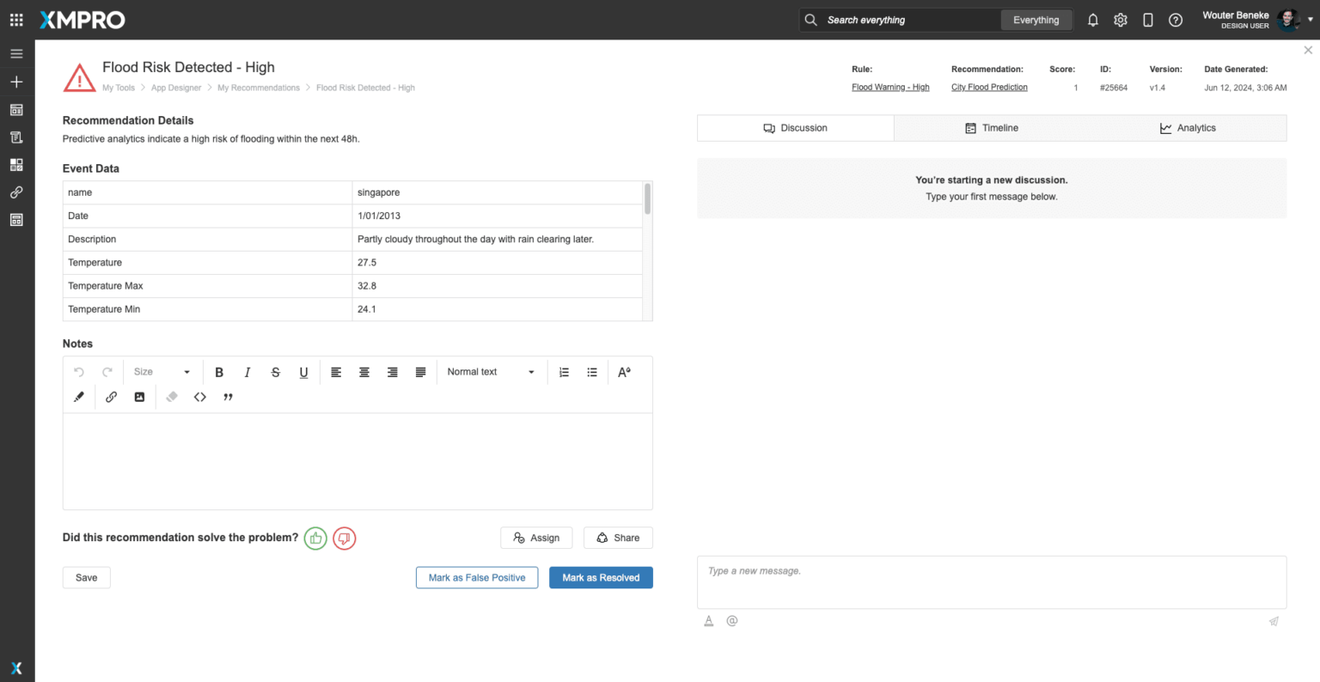This screenshot has height=682, width=1320.
Task: Click the notifications bell icon
Action: pyautogui.click(x=1093, y=20)
